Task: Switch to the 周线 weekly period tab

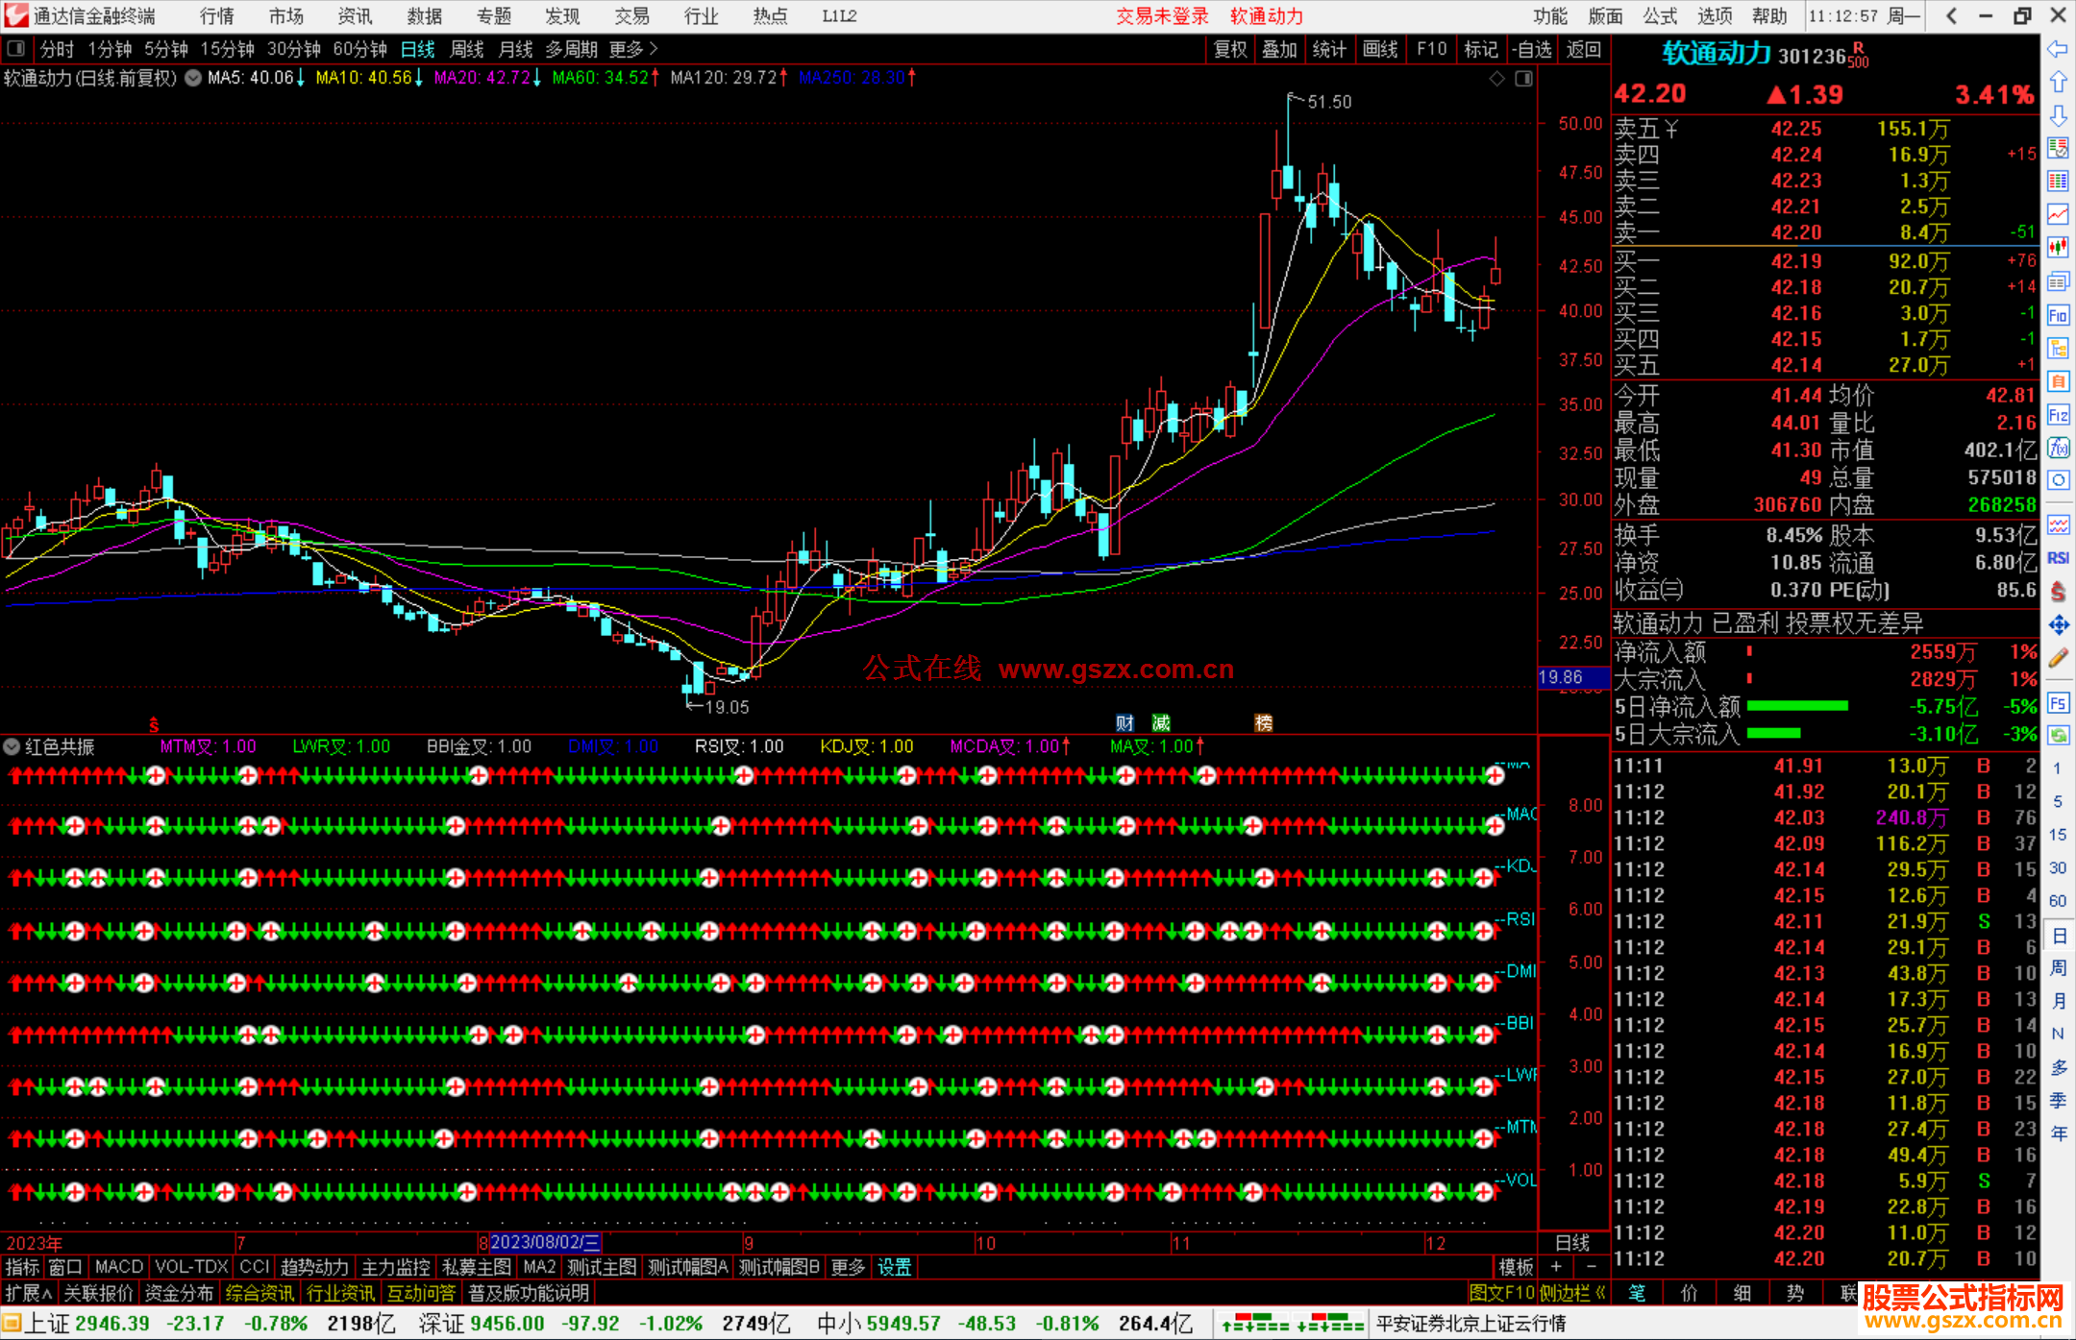Action: click(467, 49)
